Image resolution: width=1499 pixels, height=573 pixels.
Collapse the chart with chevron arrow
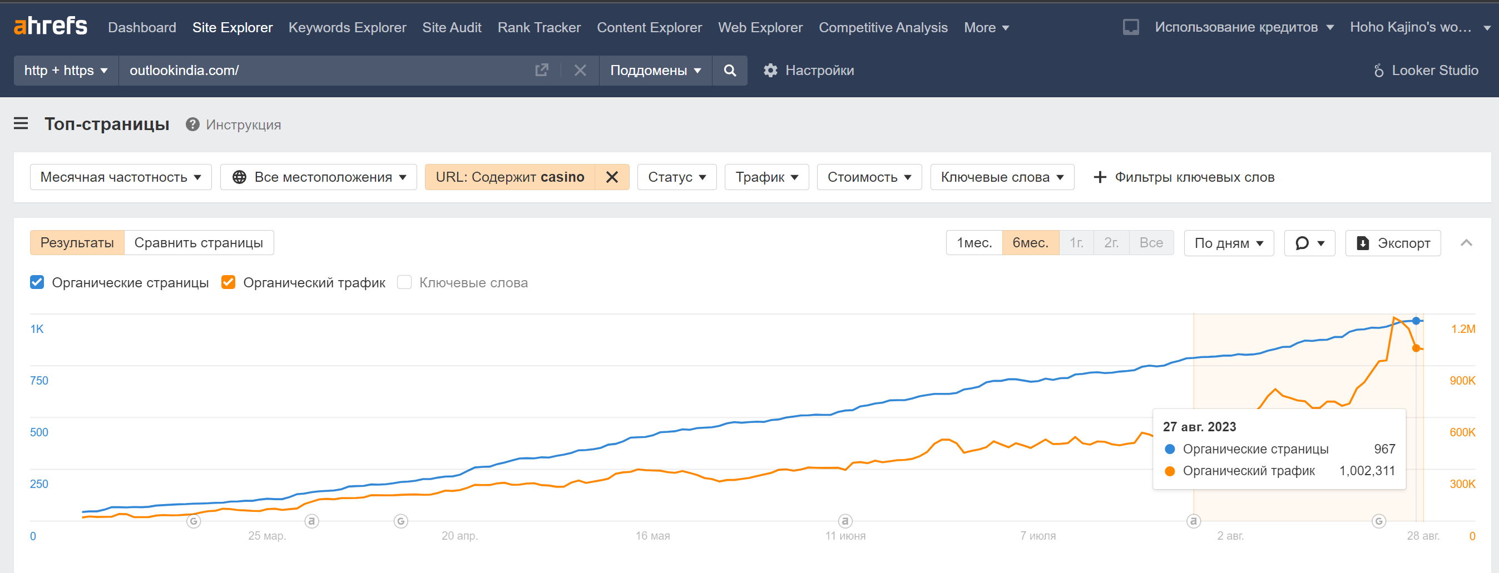(x=1466, y=243)
